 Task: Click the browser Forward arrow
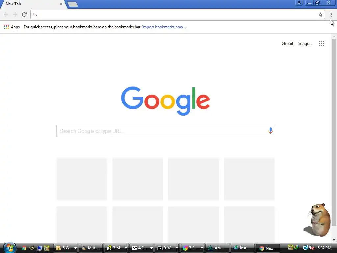(15, 14)
